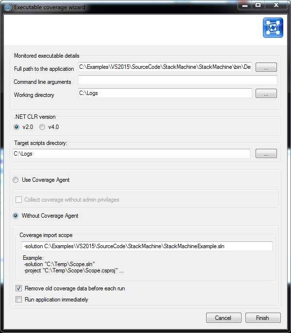The image size is (291, 333).
Task: Click the Working directory text field
Action: click(x=165, y=93)
